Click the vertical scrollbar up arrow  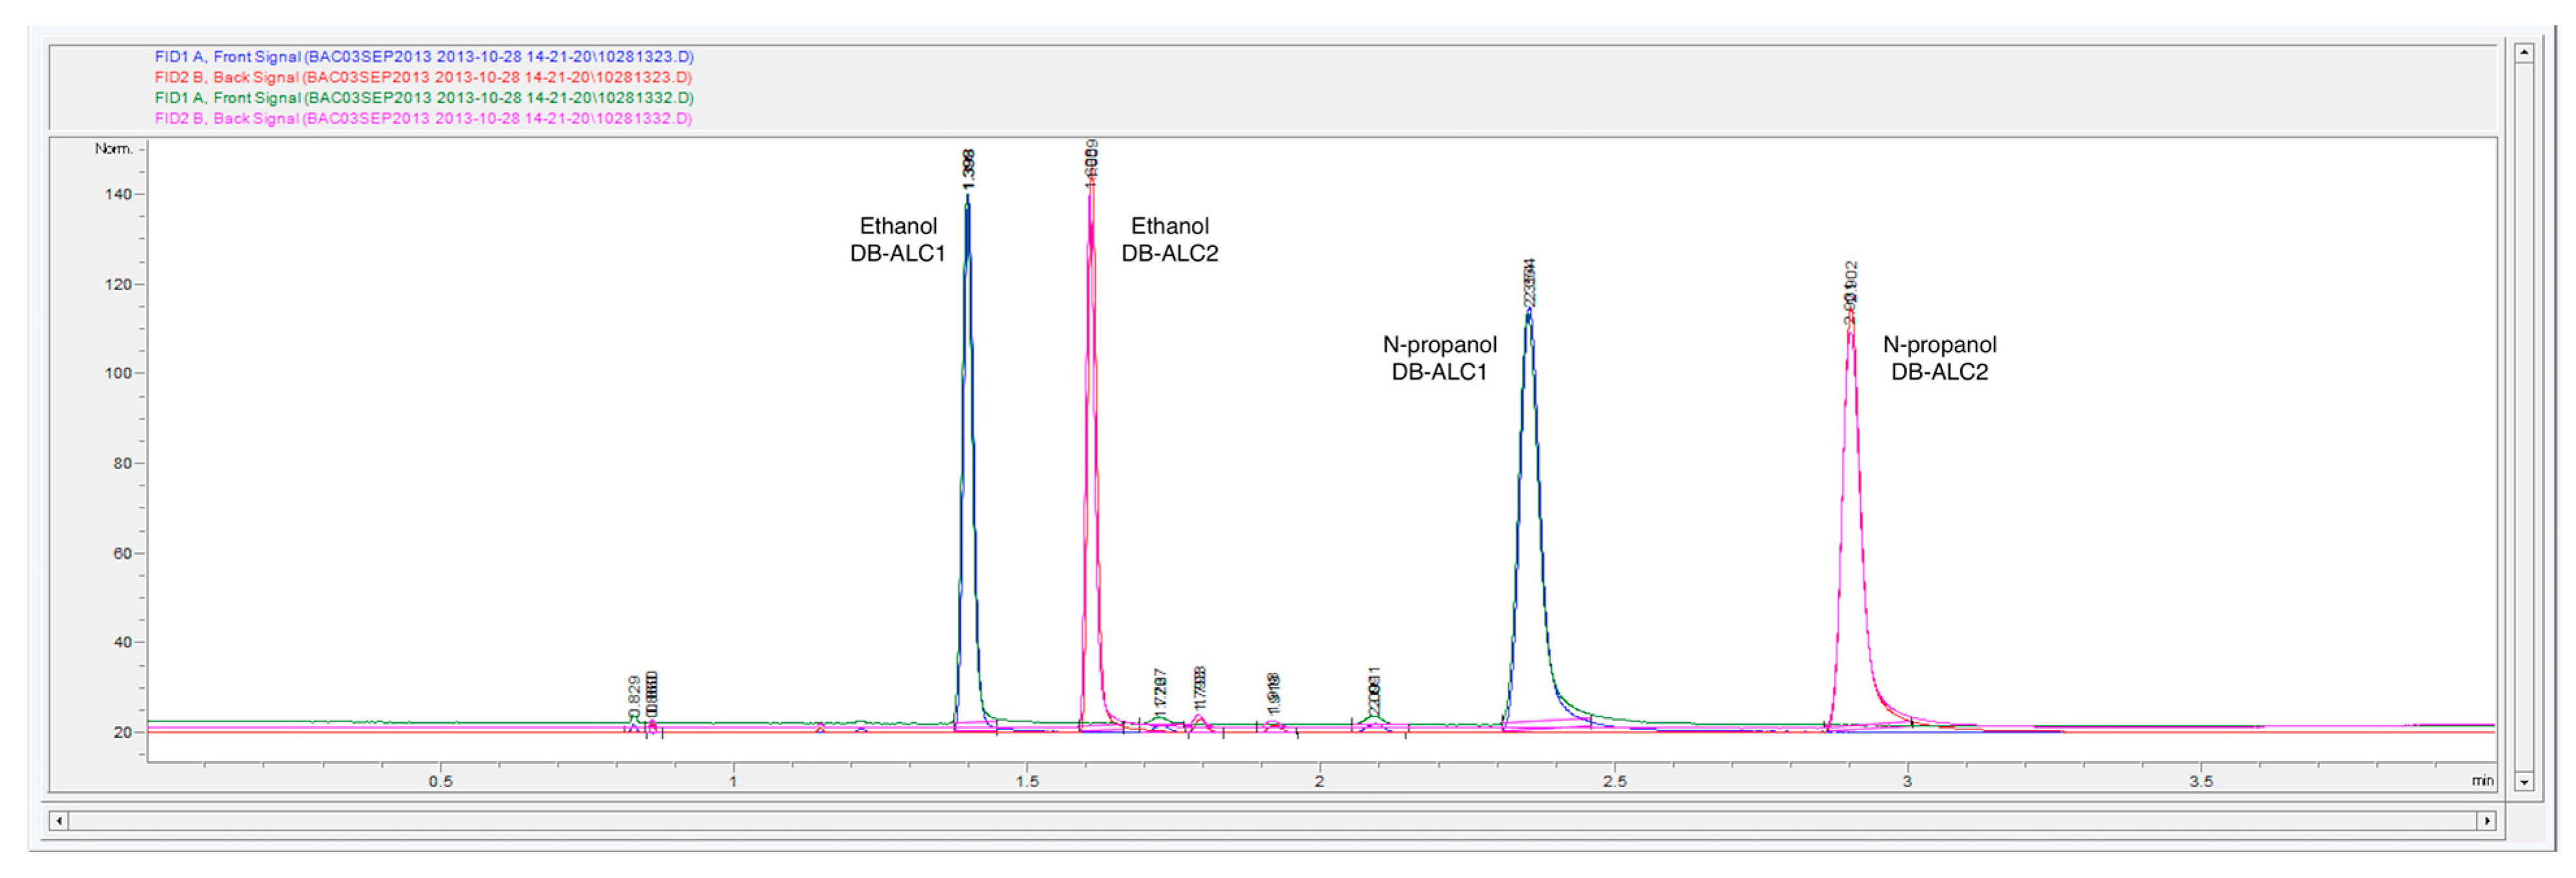click(x=2524, y=52)
